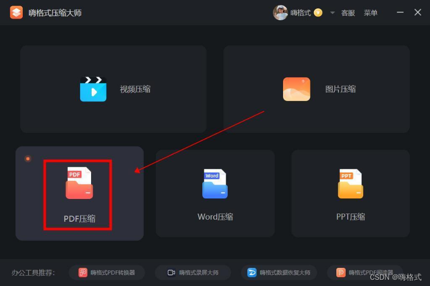Close the compression app window
Image resolution: width=430 pixels, height=286 pixels.
[418, 12]
